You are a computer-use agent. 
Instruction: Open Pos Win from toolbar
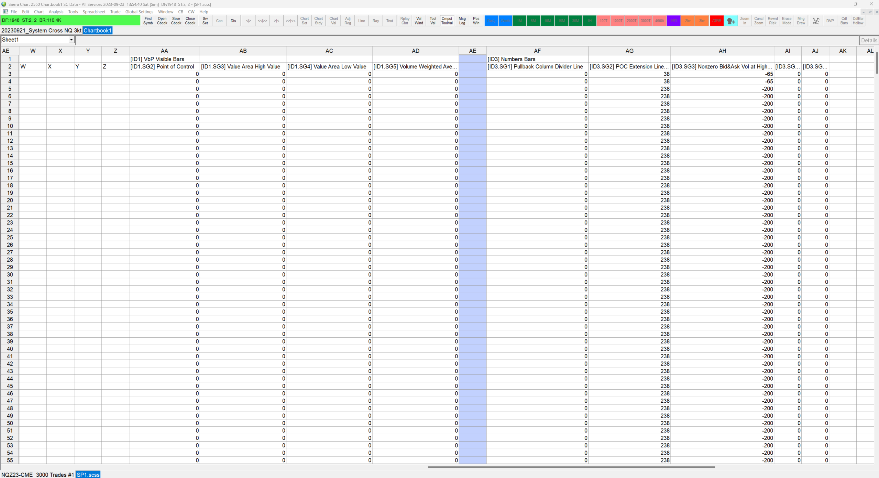[x=476, y=21]
